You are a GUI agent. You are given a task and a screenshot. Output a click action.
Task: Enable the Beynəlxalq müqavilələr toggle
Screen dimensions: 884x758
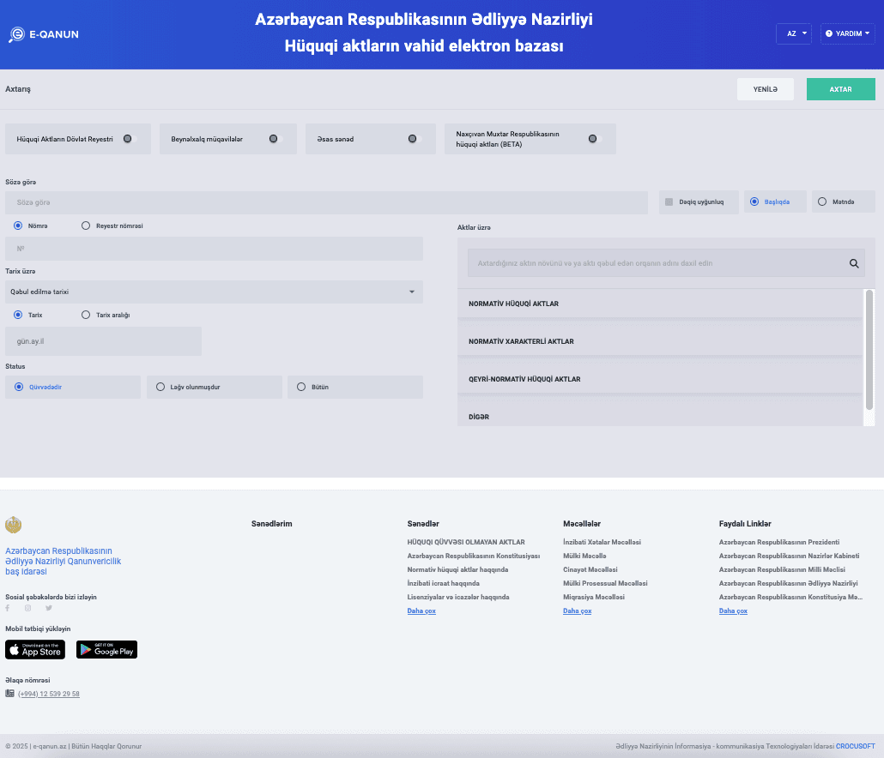coord(275,138)
